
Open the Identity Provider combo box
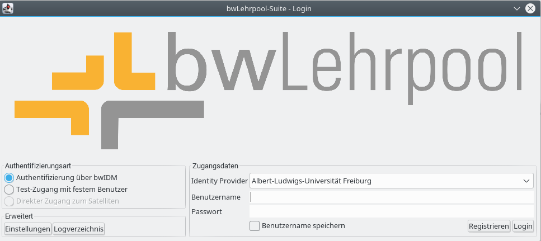tap(386, 181)
